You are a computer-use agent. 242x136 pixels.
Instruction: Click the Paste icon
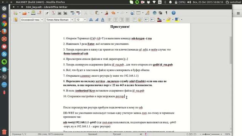coord(97,13)
